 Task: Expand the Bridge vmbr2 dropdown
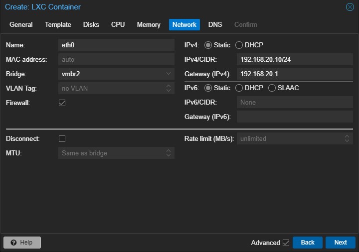[169, 74]
